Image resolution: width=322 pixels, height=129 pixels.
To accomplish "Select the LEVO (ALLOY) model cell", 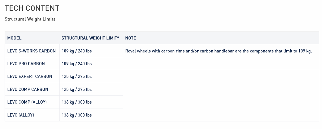I will click(21, 115).
